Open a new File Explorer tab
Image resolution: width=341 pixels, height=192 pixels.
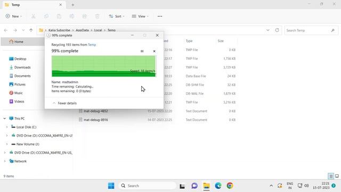tap(73, 5)
